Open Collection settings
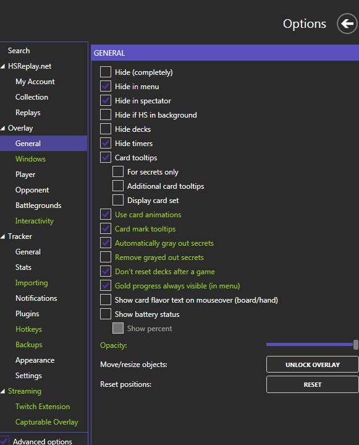The width and height of the screenshot is (359, 445). [32, 97]
